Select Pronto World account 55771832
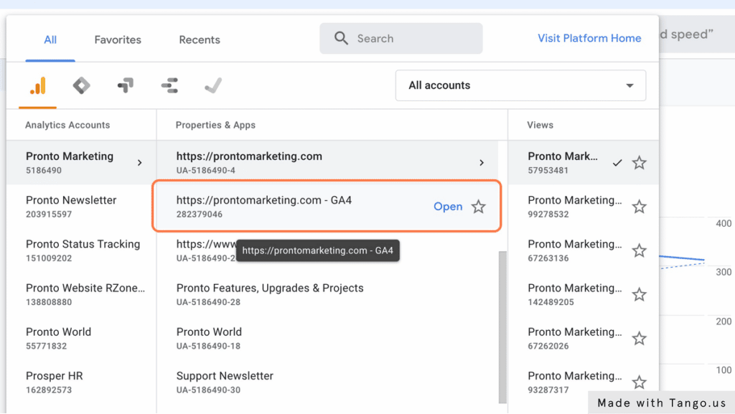735x414 pixels. pyautogui.click(x=81, y=339)
